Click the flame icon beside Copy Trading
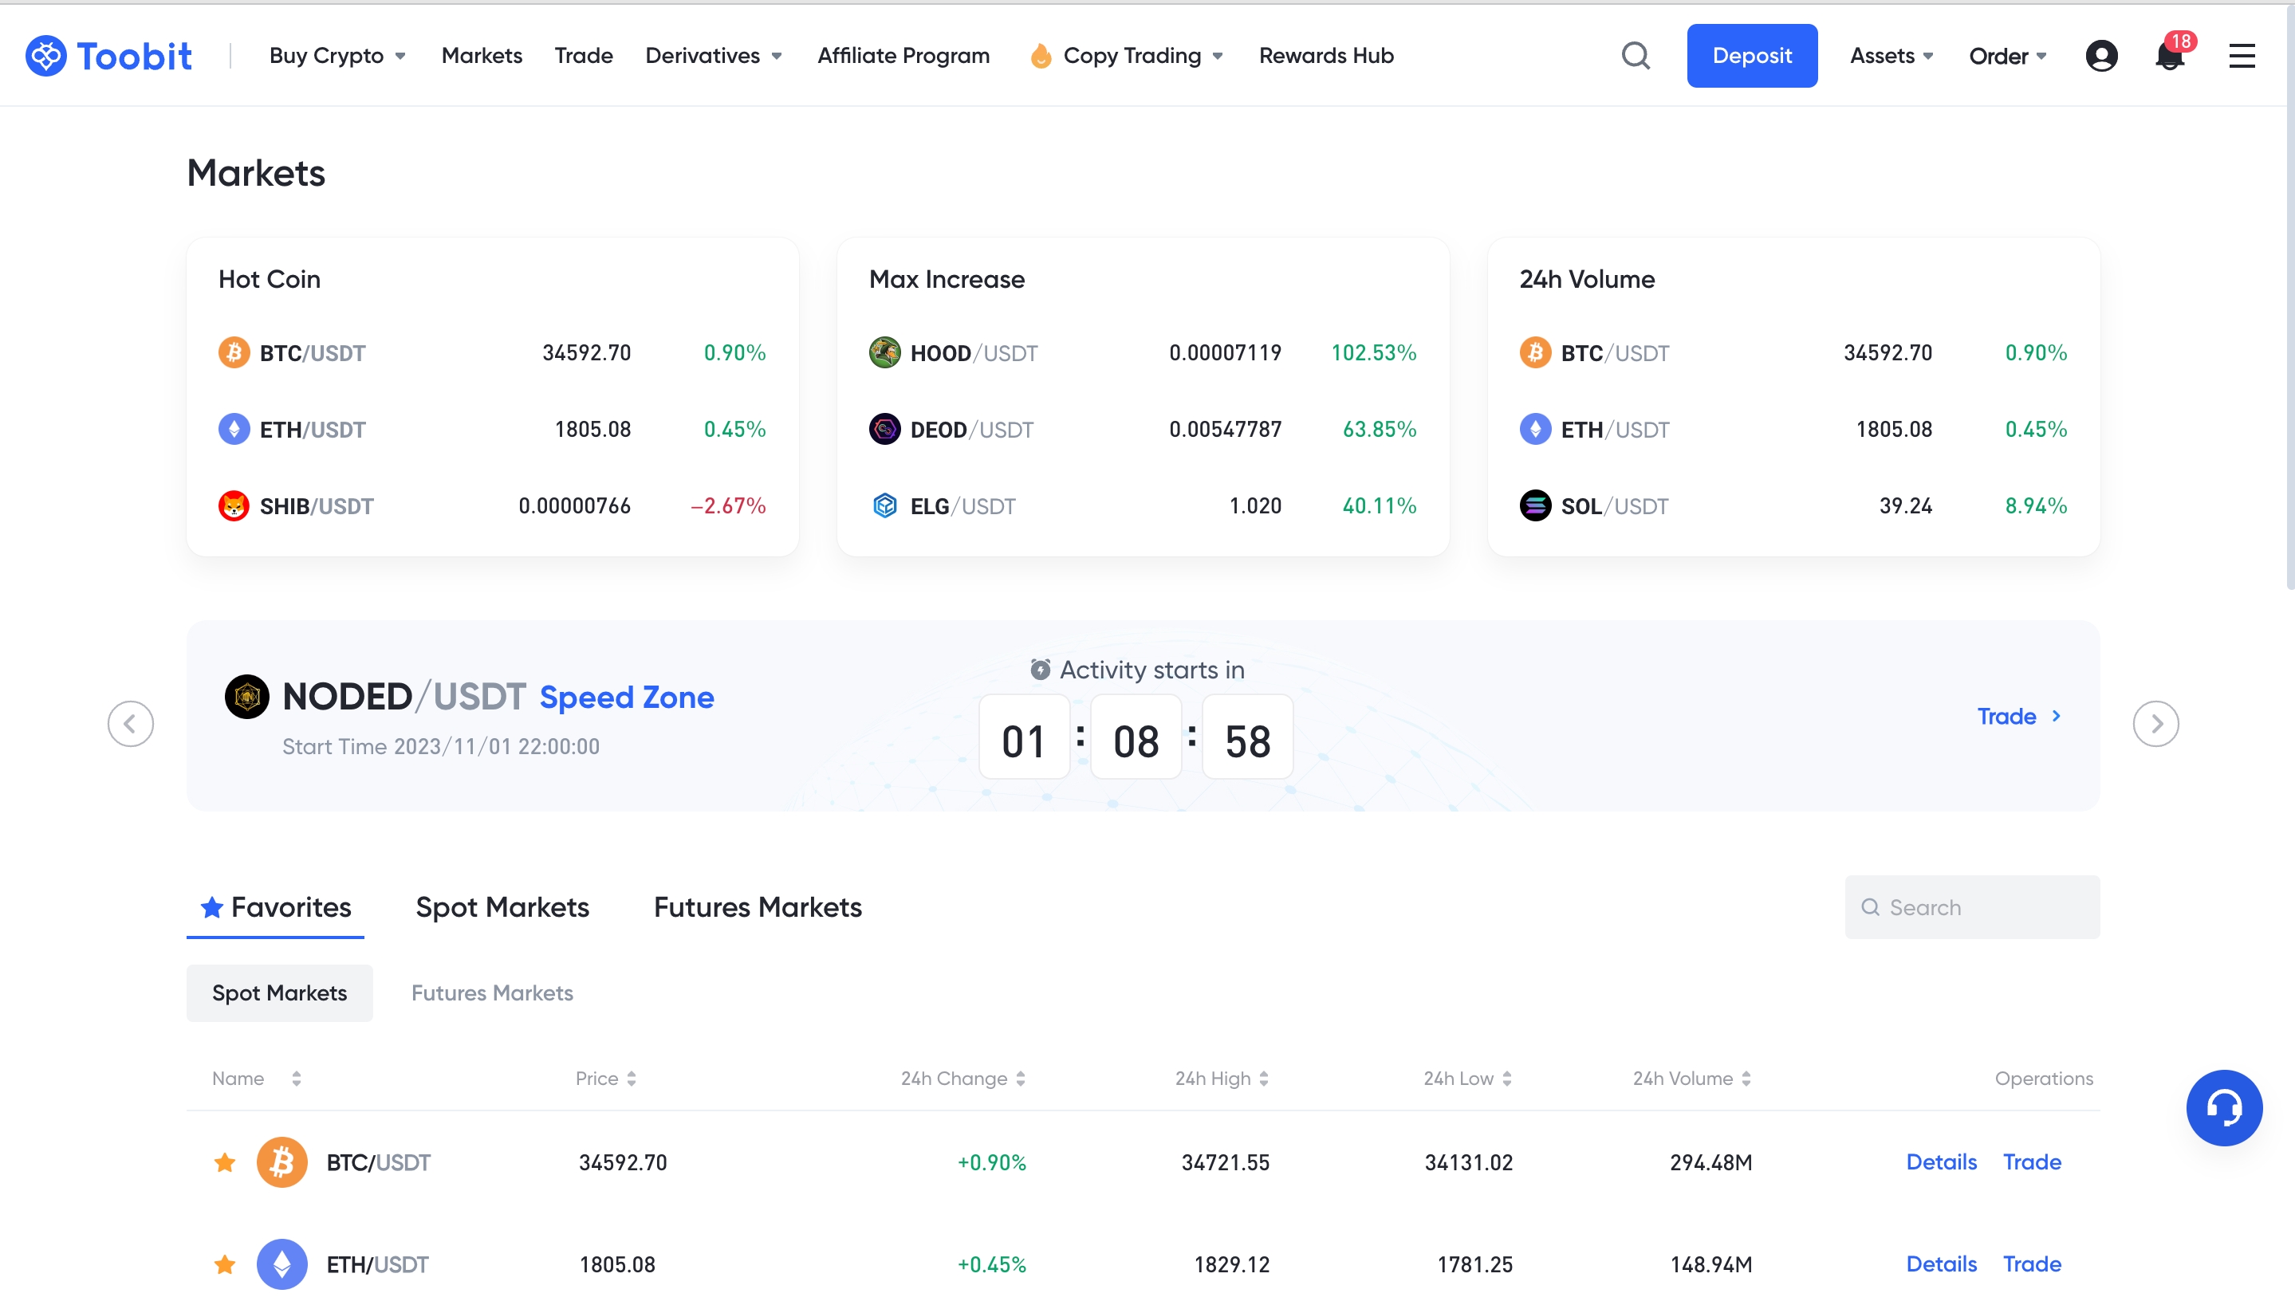Screen dimensions: 2295x1301 point(1041,55)
